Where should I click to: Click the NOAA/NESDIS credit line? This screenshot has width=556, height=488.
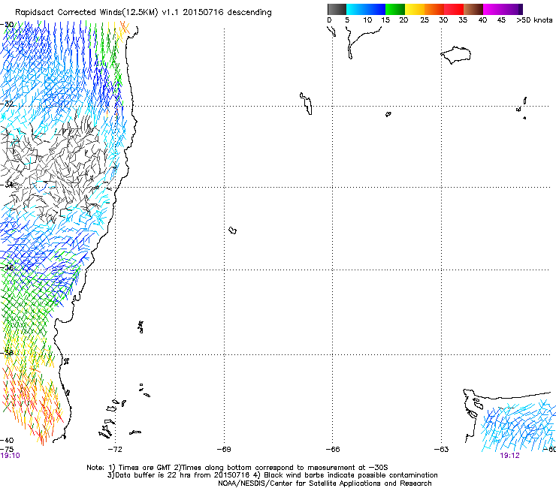click(325, 483)
